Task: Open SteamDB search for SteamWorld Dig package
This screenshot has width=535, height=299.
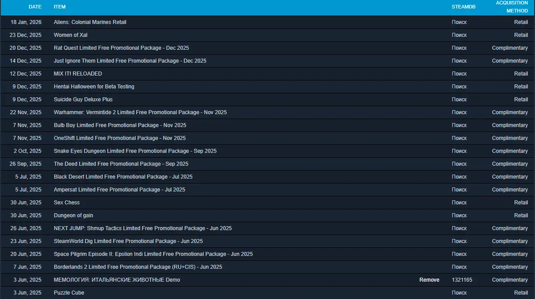Action: pyautogui.click(x=459, y=241)
